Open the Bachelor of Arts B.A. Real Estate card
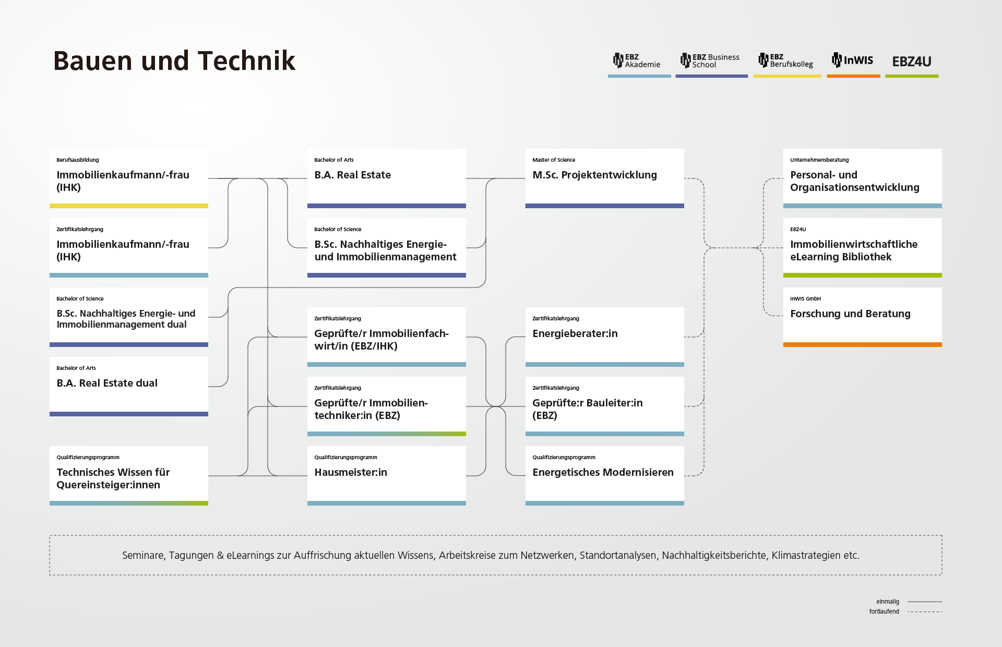 387,178
